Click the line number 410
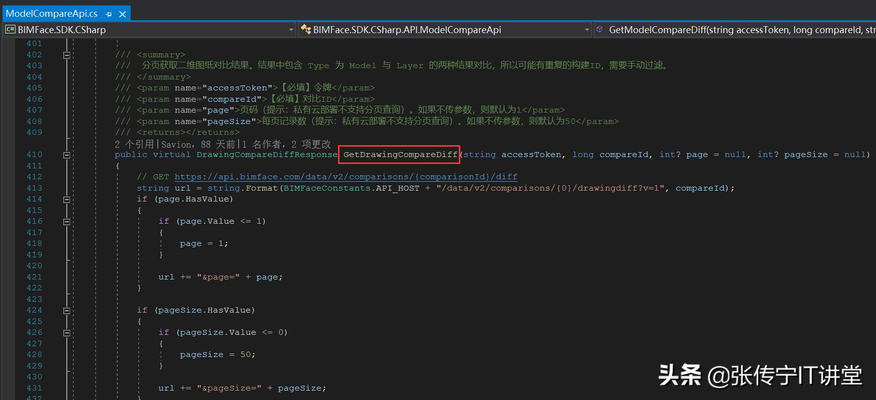The image size is (876, 400). (34, 155)
